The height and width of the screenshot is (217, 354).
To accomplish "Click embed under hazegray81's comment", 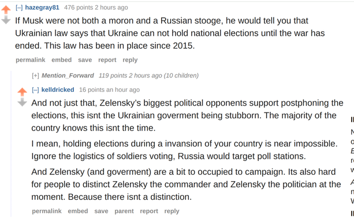I will [61, 60].
